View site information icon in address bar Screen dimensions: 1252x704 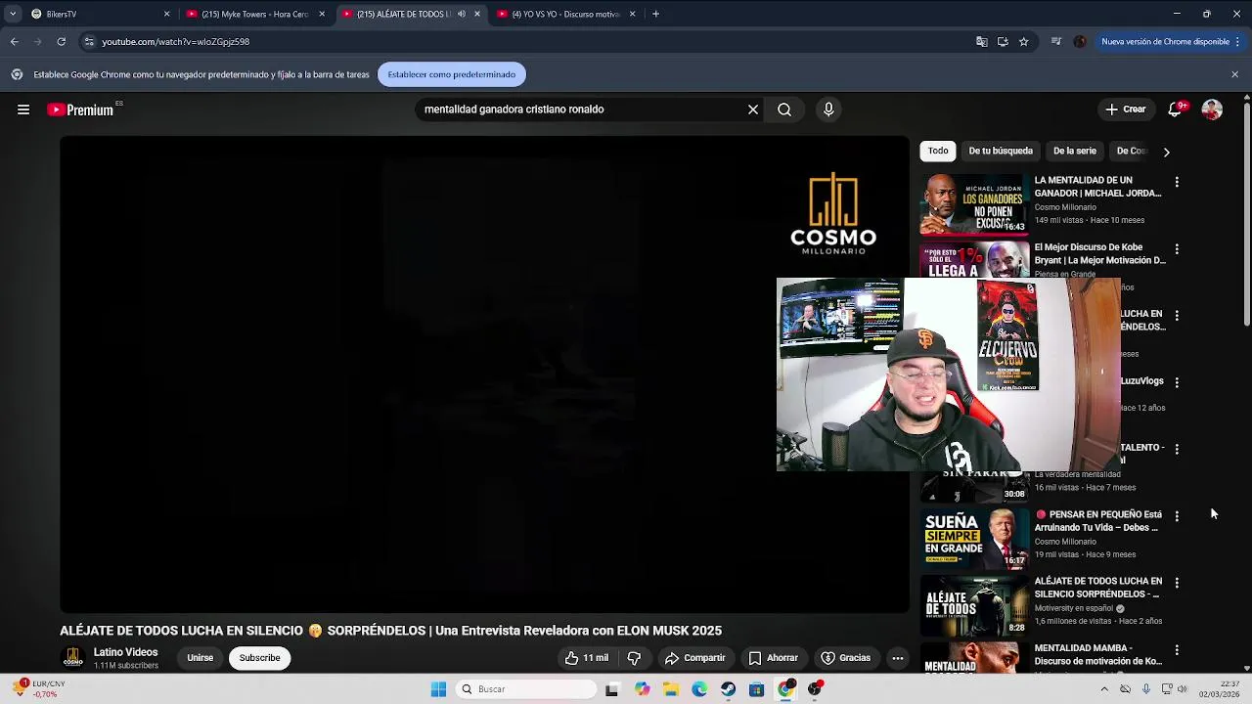(89, 42)
